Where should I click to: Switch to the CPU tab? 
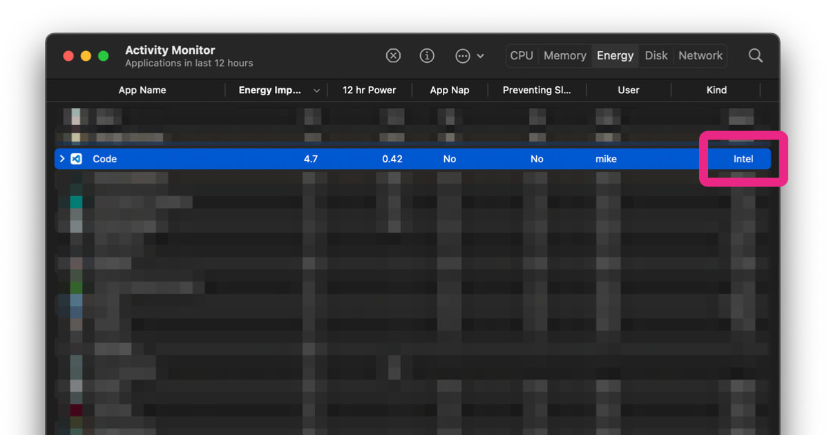(522, 55)
